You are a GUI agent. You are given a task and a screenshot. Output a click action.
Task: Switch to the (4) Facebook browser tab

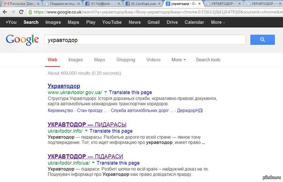click(x=101, y=4)
